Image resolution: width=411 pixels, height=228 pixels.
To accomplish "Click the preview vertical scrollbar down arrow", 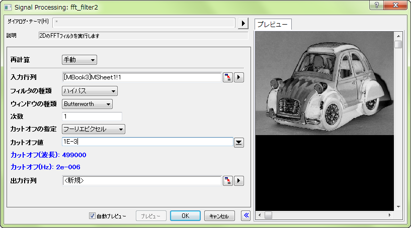I will (398, 207).
